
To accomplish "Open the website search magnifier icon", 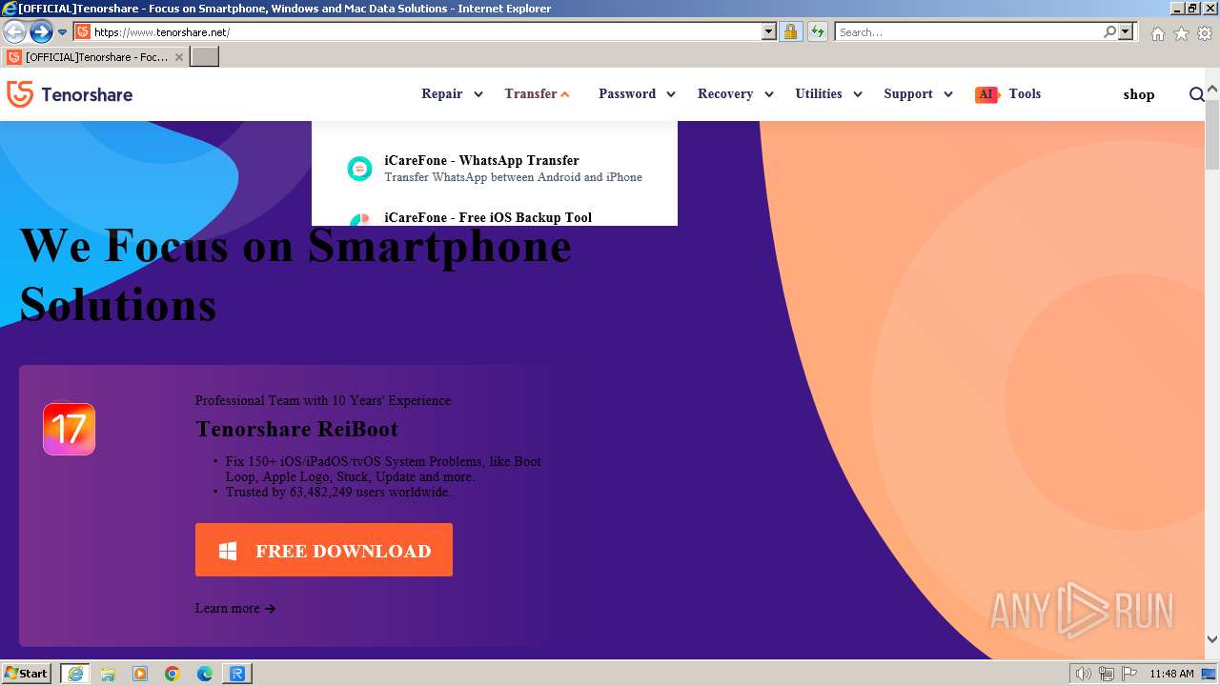I will pos(1196,94).
